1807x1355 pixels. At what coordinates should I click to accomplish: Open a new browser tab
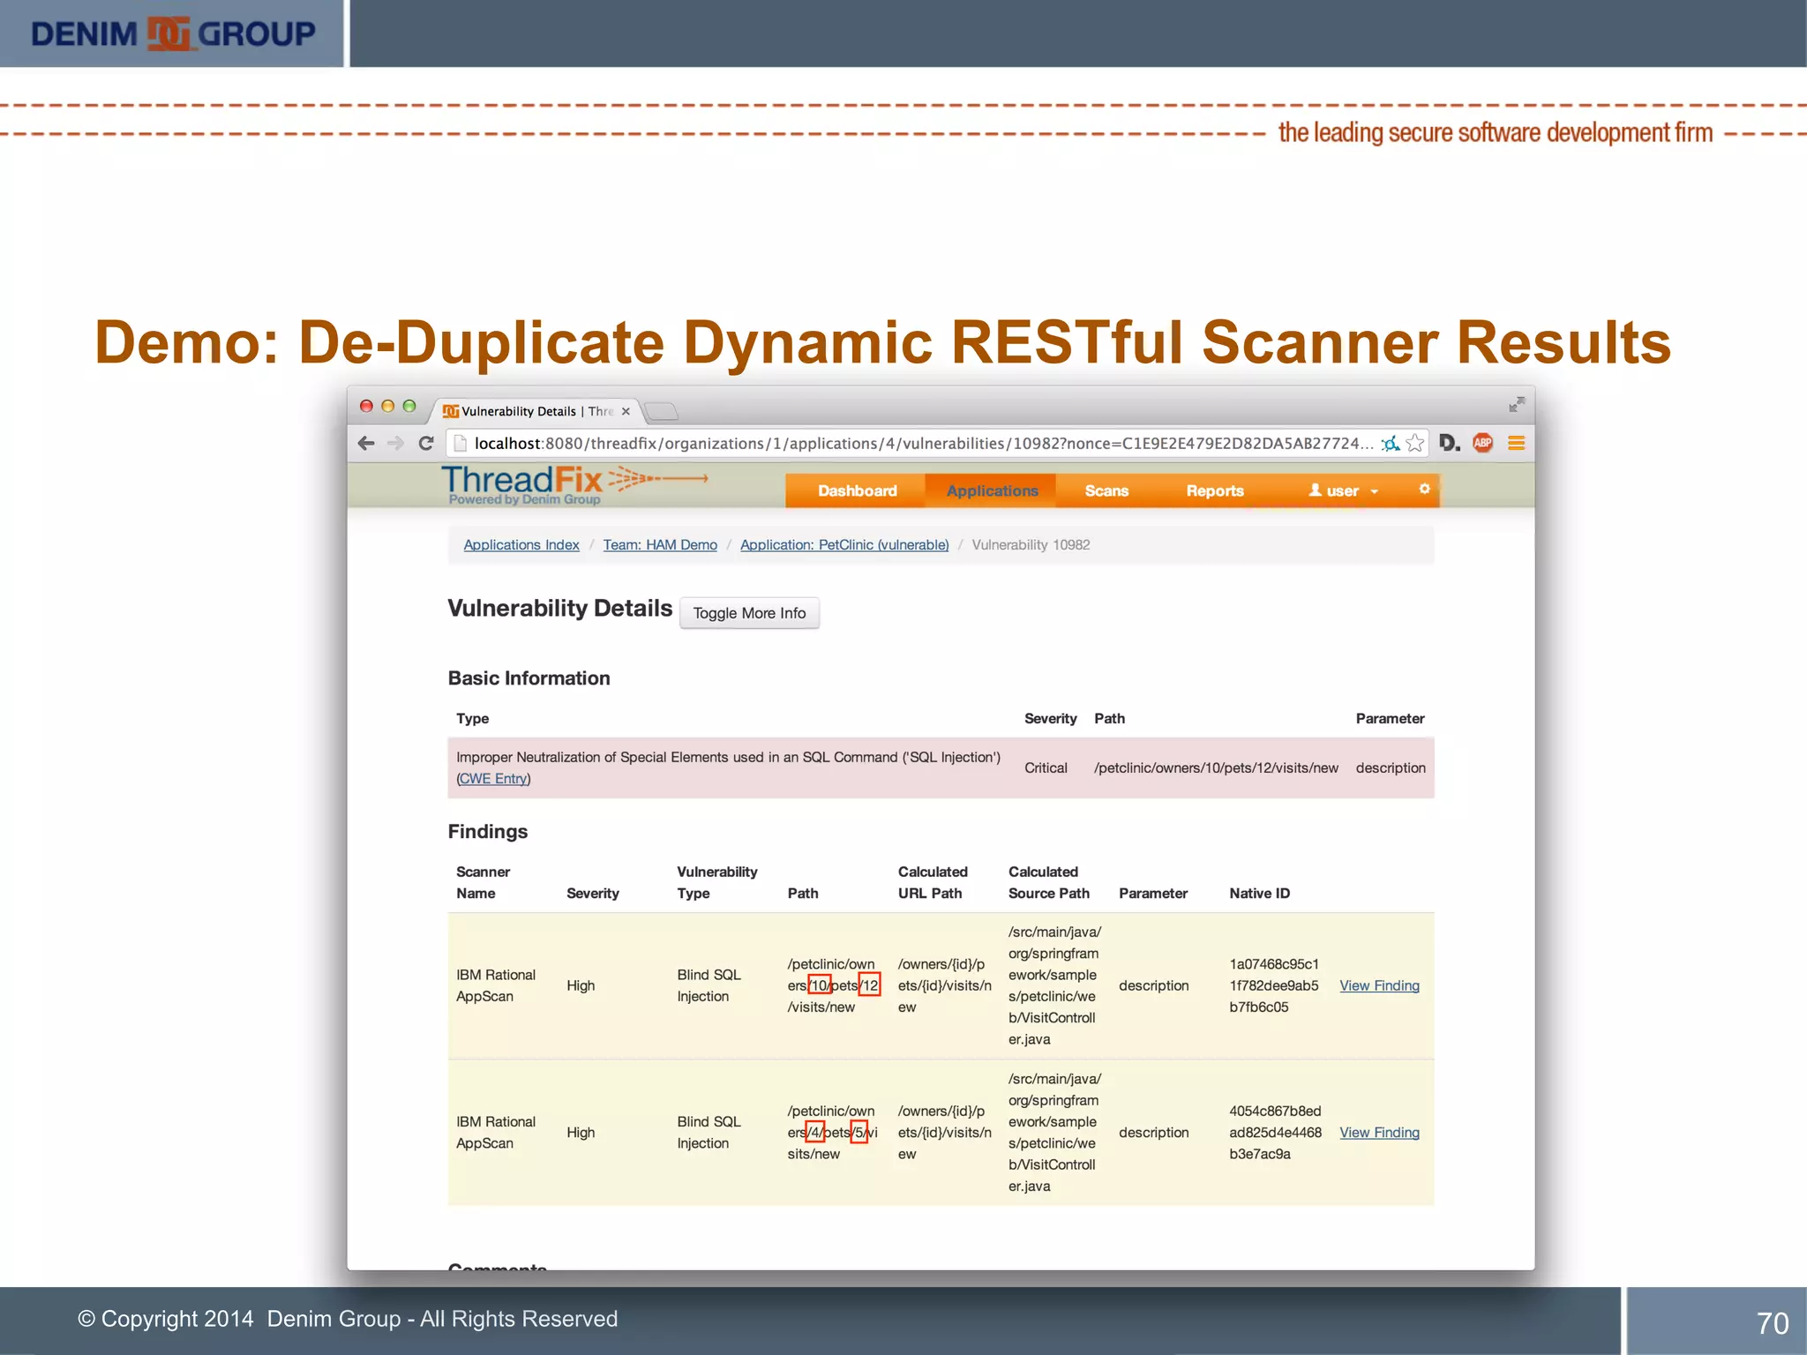coord(661,411)
